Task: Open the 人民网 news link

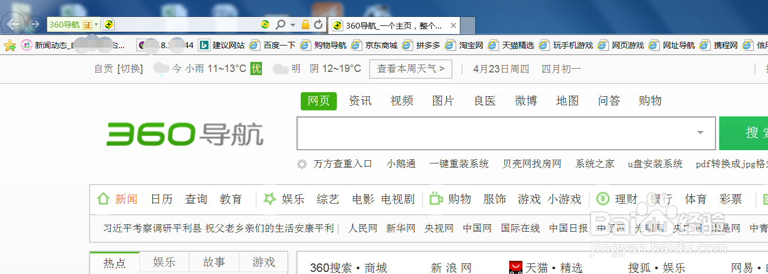Action: [363, 229]
